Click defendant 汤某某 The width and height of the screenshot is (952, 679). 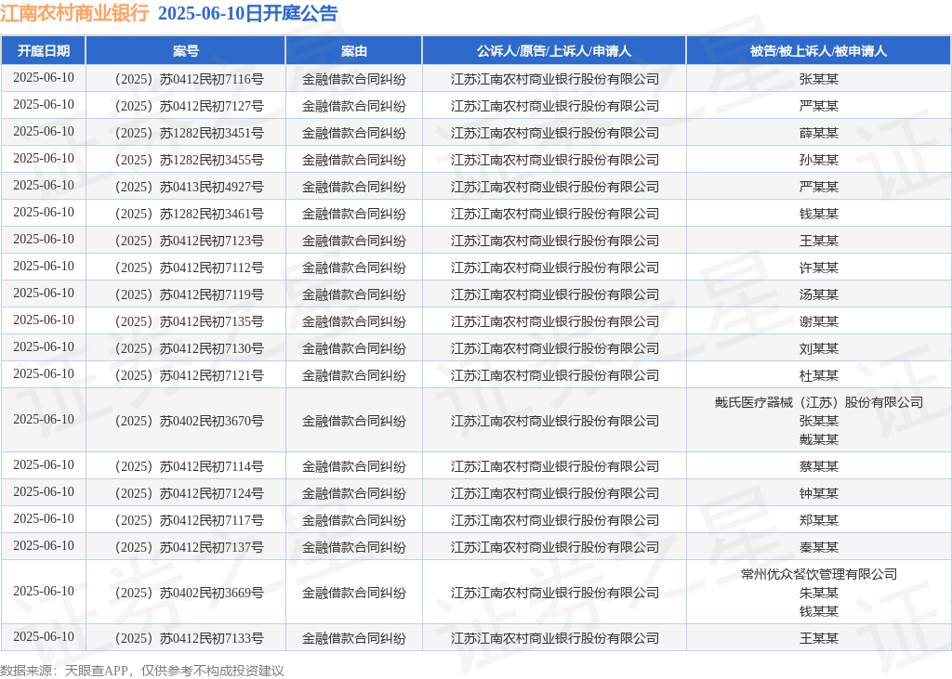818,294
